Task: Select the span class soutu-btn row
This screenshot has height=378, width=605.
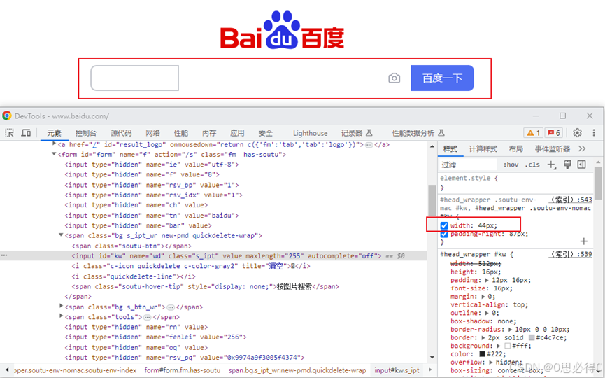Action: pos(131,246)
